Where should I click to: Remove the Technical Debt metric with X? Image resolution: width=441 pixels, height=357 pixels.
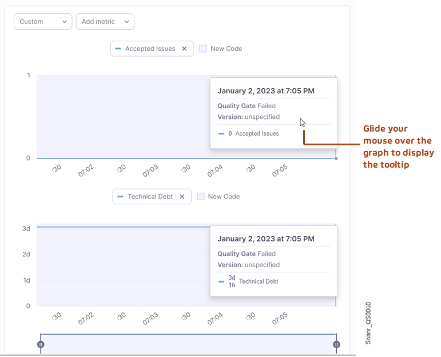[x=182, y=196]
